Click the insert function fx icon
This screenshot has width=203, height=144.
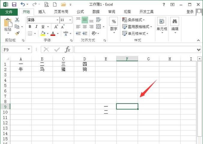tap(67, 50)
